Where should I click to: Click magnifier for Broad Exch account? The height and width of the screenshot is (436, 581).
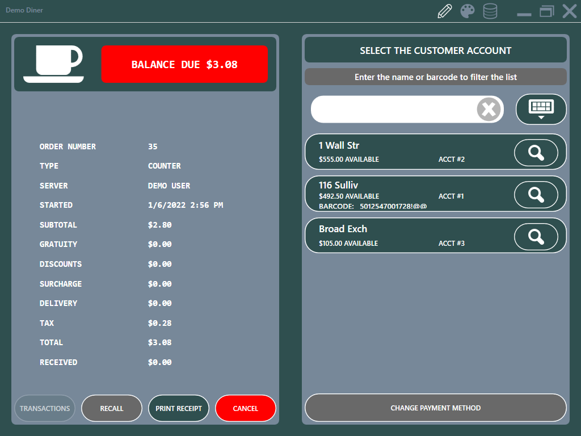(x=536, y=237)
